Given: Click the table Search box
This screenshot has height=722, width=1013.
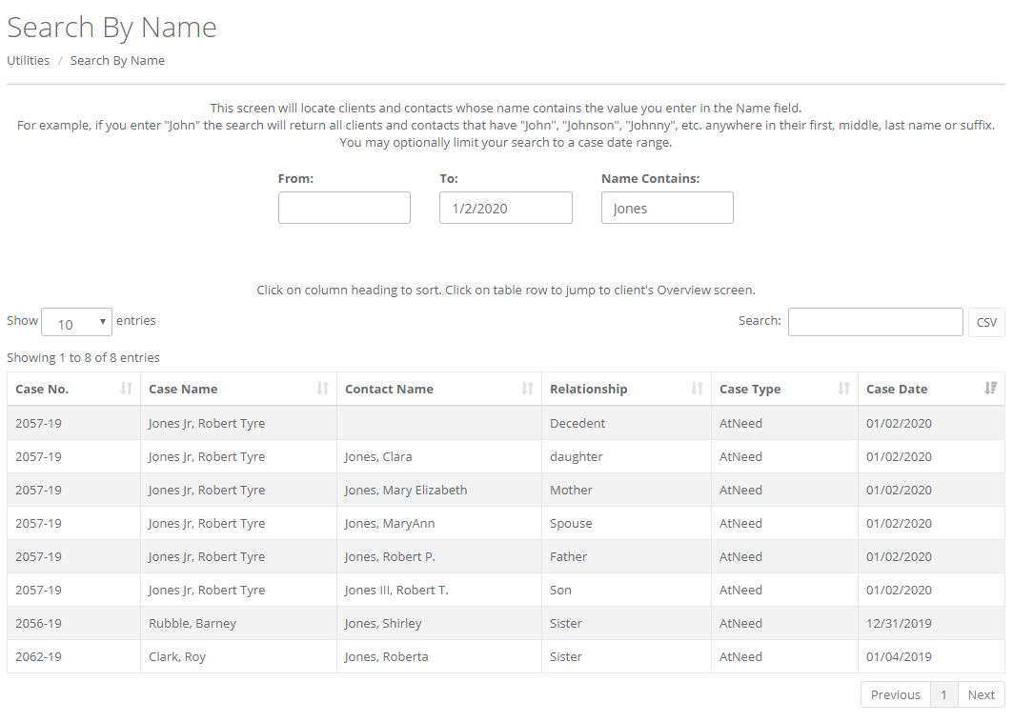Looking at the screenshot, I should (x=875, y=322).
